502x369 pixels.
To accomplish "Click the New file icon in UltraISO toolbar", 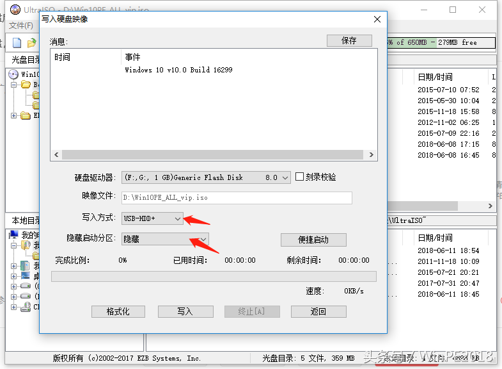I will pos(17,43).
